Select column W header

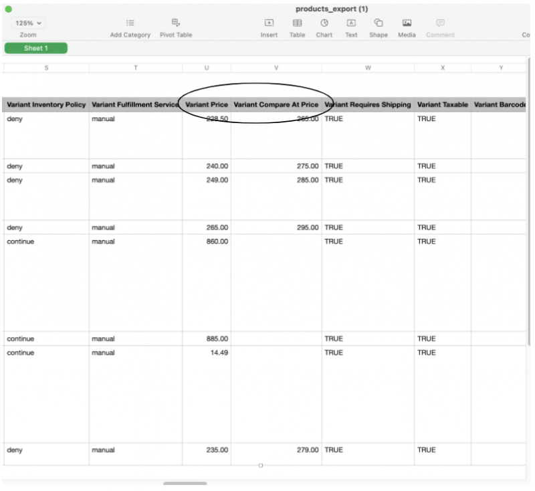(368, 68)
